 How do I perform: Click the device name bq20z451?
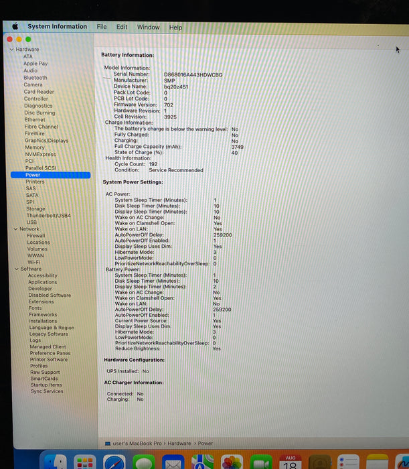(176, 86)
